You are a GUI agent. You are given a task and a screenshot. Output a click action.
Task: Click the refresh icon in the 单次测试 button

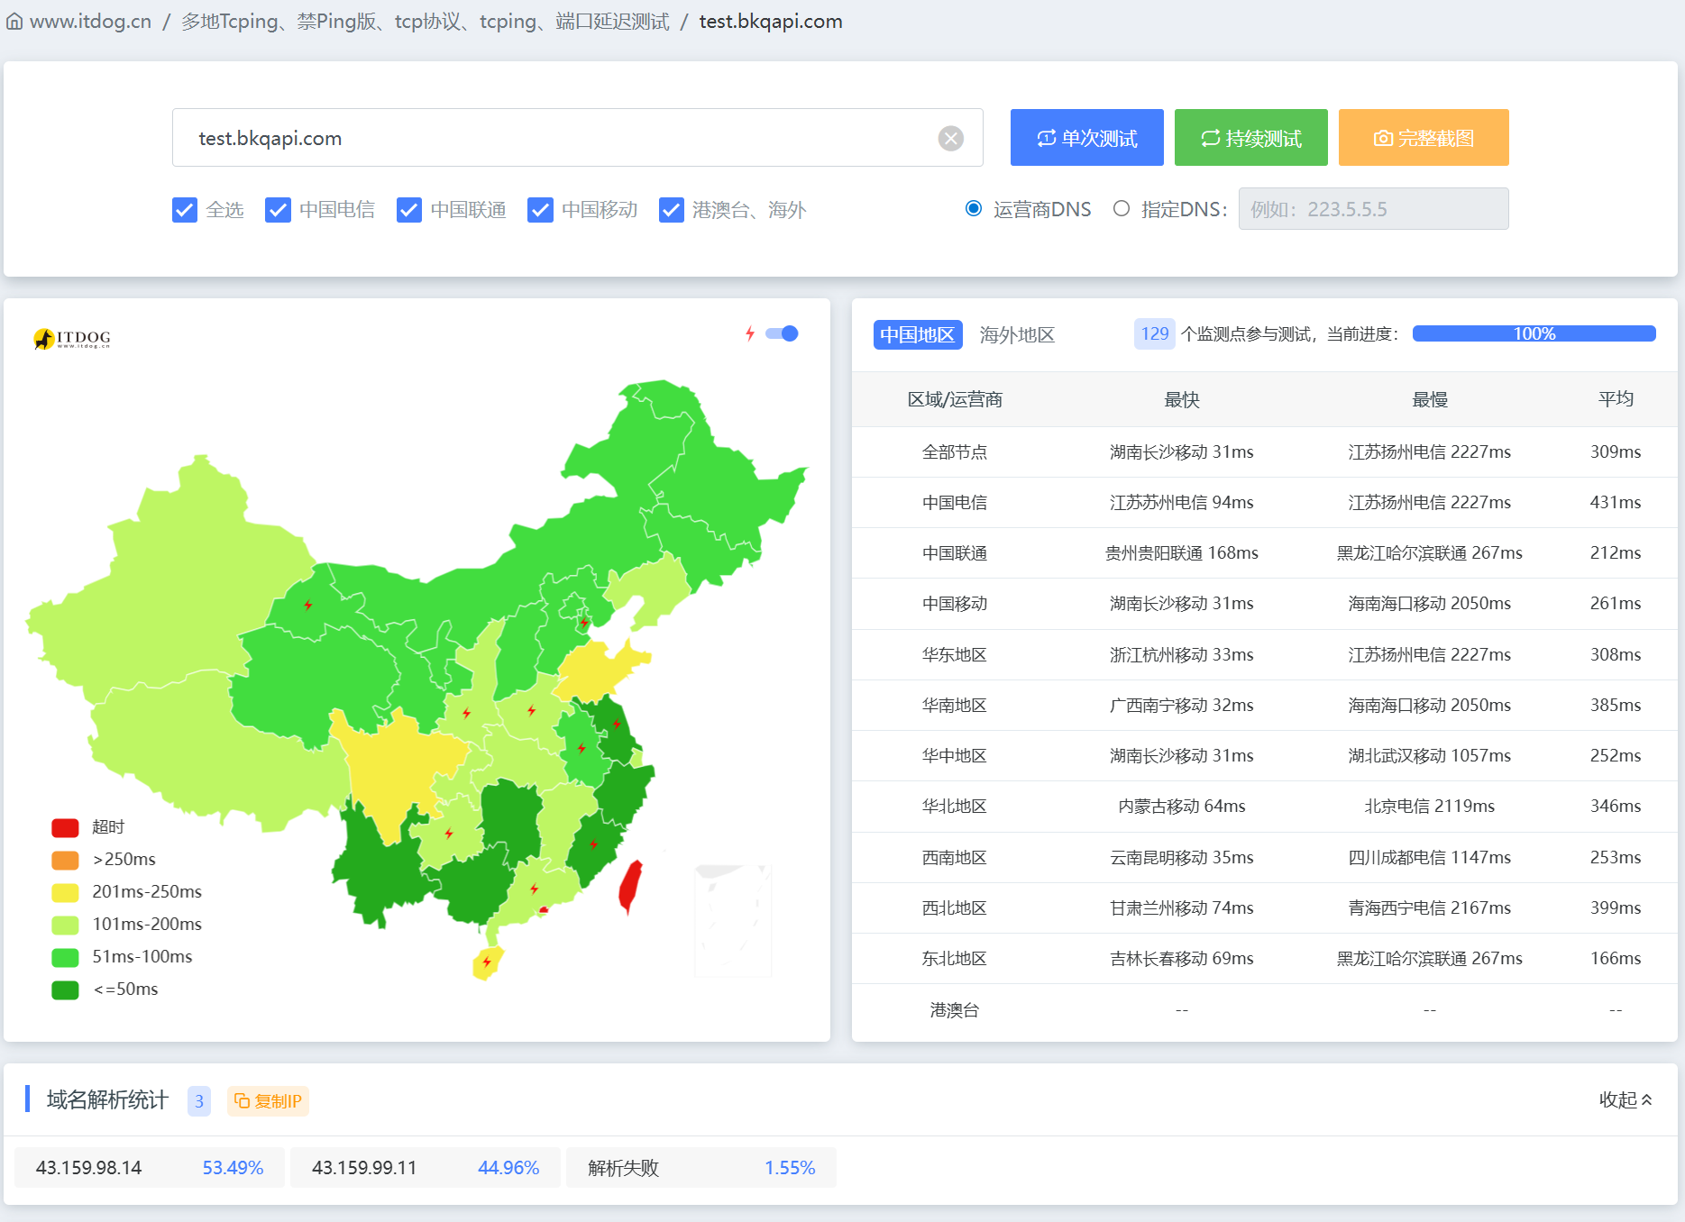[1045, 137]
